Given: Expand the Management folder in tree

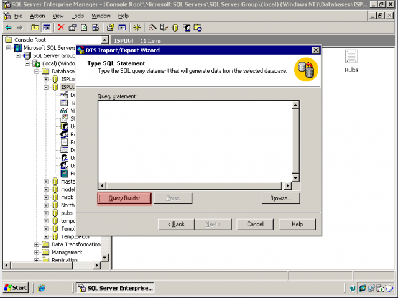Looking at the screenshot, I should coord(37,253).
